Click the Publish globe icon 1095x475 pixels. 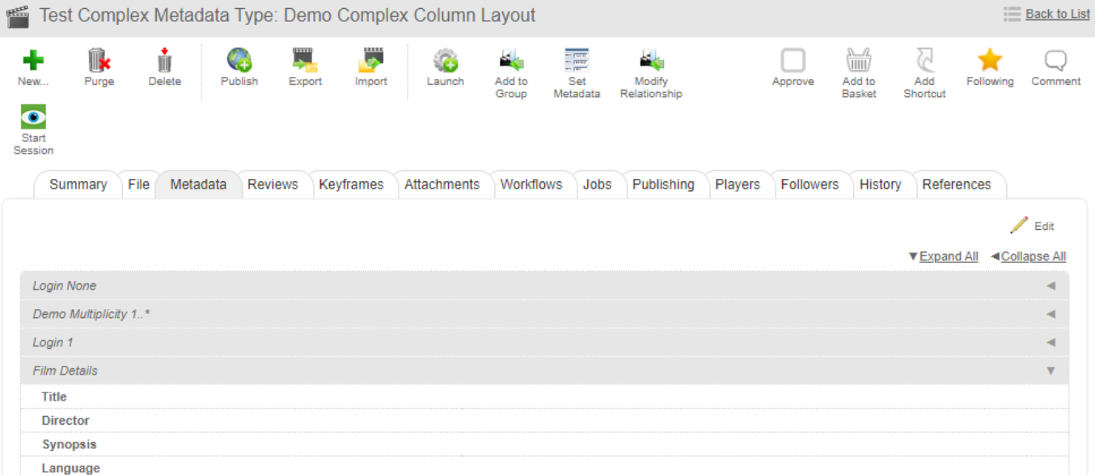(239, 61)
